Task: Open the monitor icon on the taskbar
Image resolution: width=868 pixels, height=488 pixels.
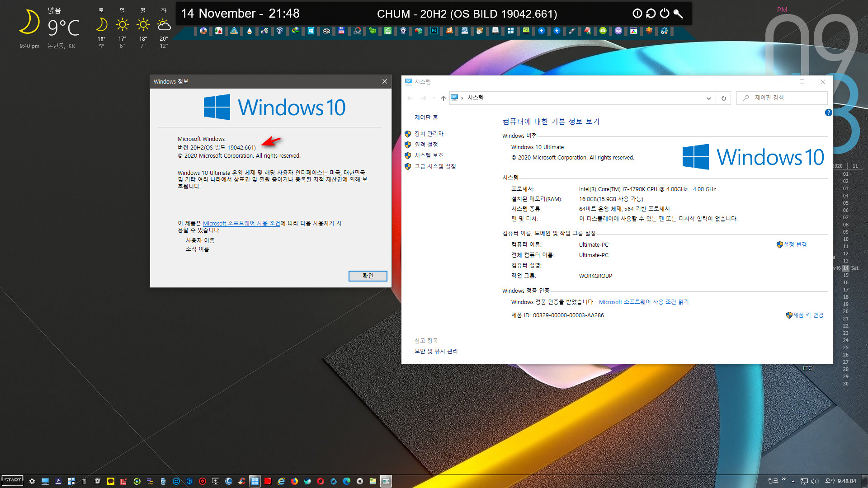Action: [45, 481]
